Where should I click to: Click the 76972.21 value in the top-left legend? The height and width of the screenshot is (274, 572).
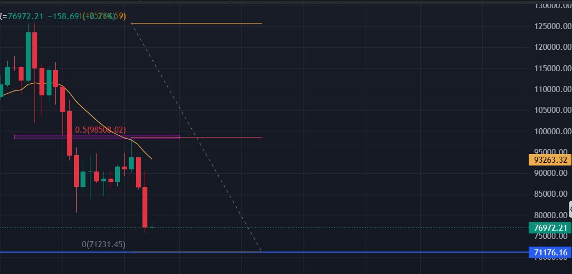(x=26, y=16)
